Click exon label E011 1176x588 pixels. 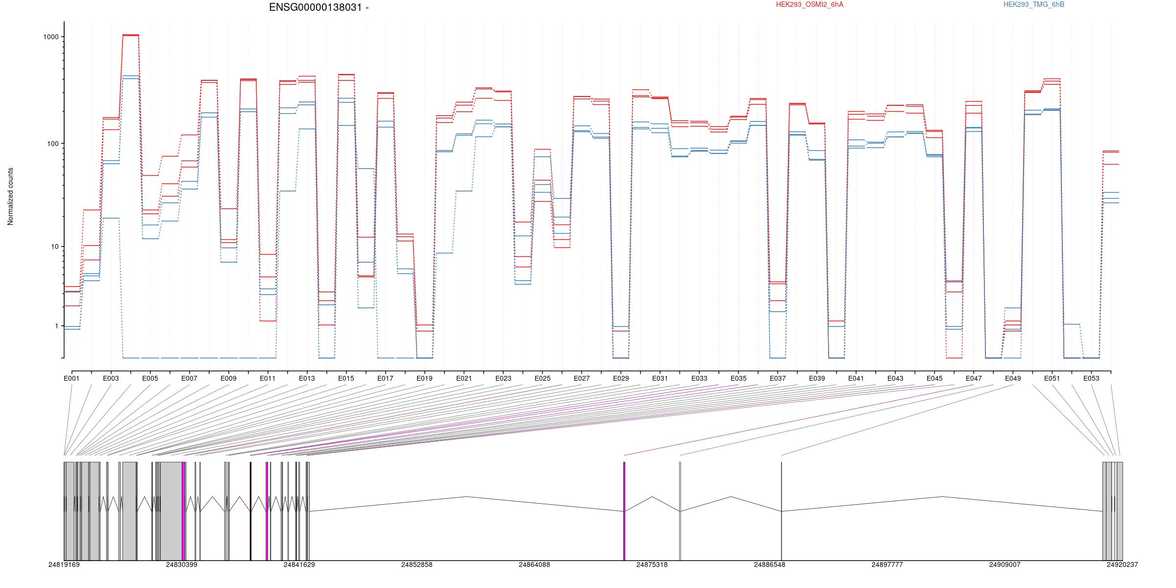(x=268, y=378)
